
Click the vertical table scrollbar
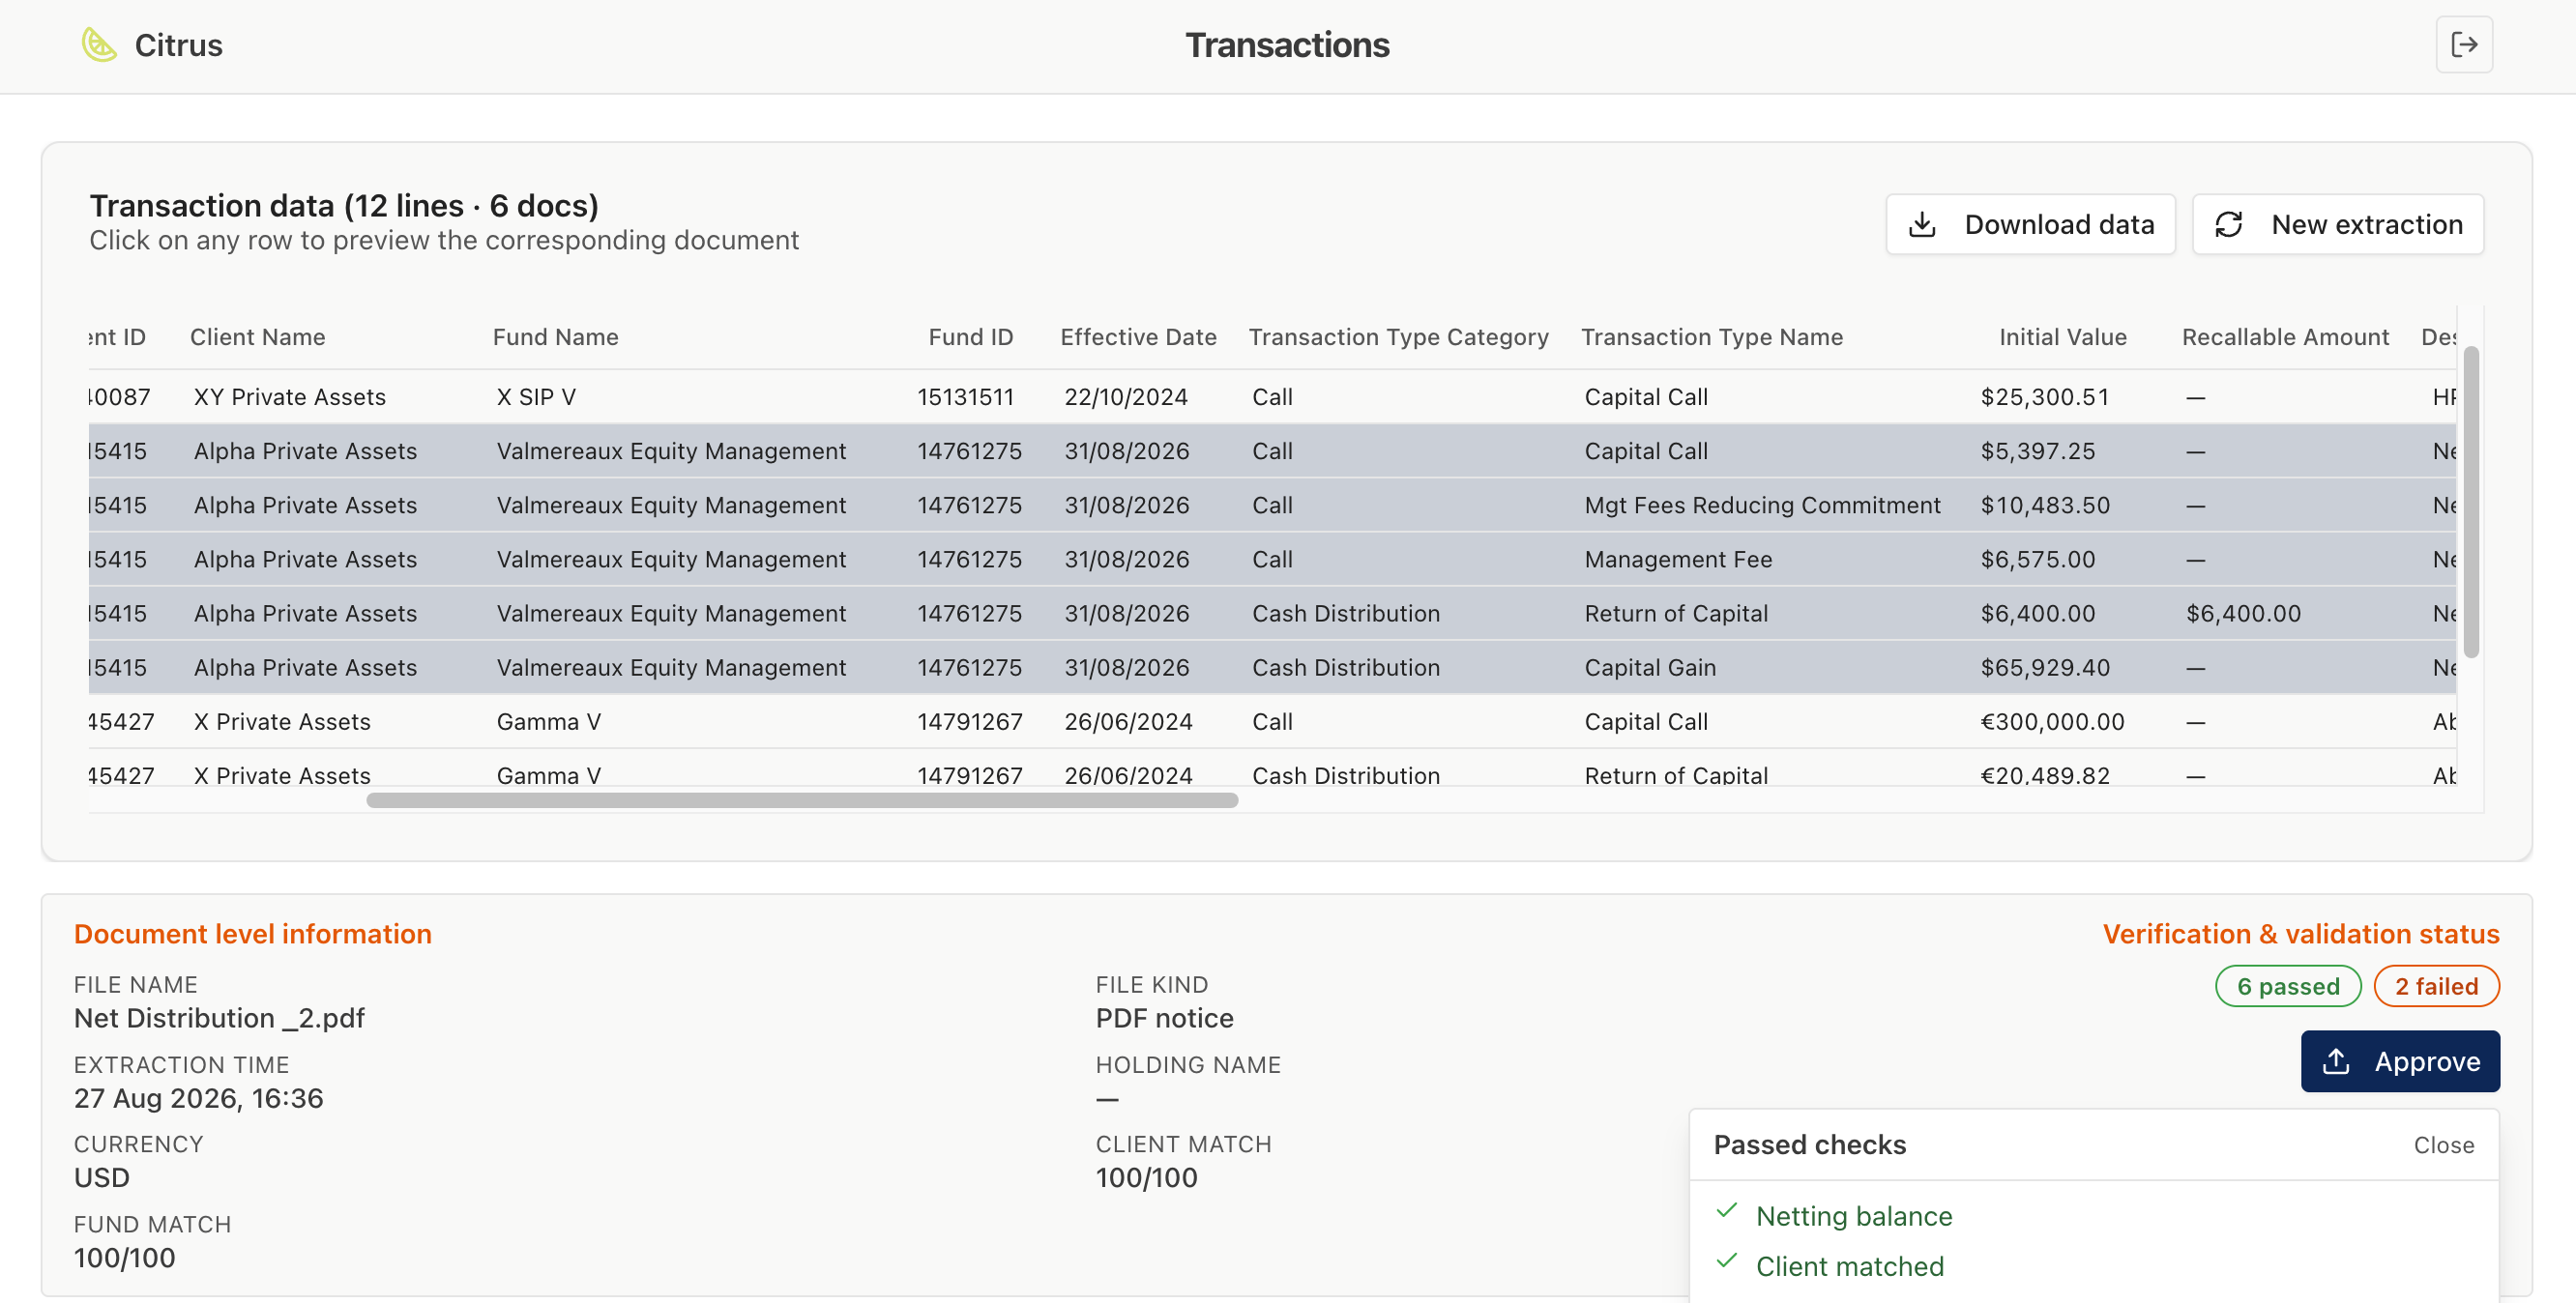(2470, 501)
